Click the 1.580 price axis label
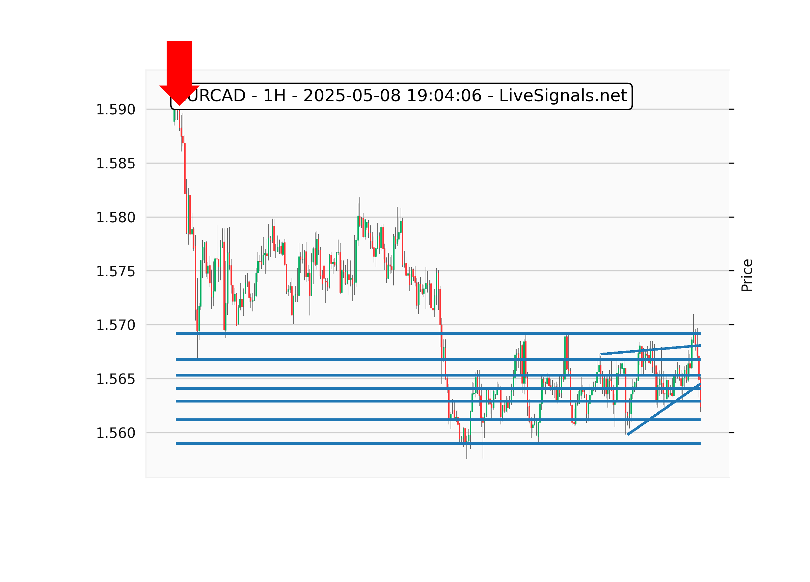Viewport: 810px width, 582px height. pyautogui.click(x=115, y=217)
